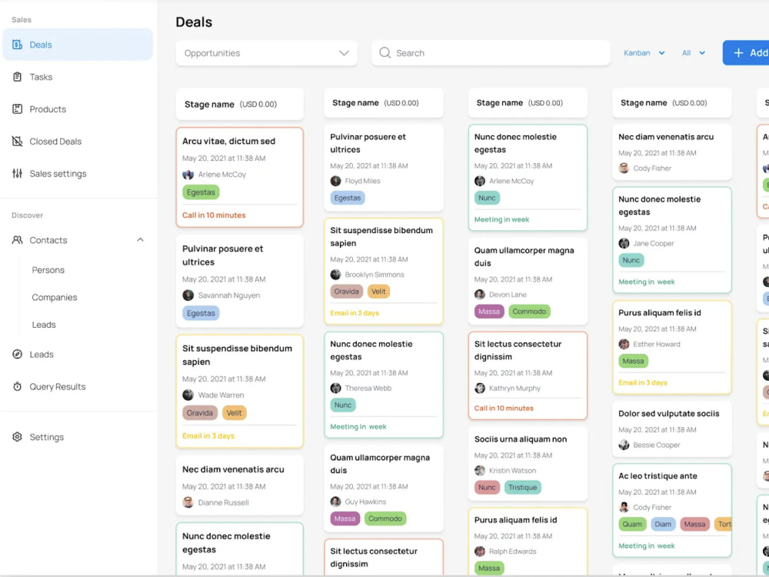Click the Tristique tag on Kristin Watson card
The height and width of the screenshot is (577, 769).
pos(522,487)
